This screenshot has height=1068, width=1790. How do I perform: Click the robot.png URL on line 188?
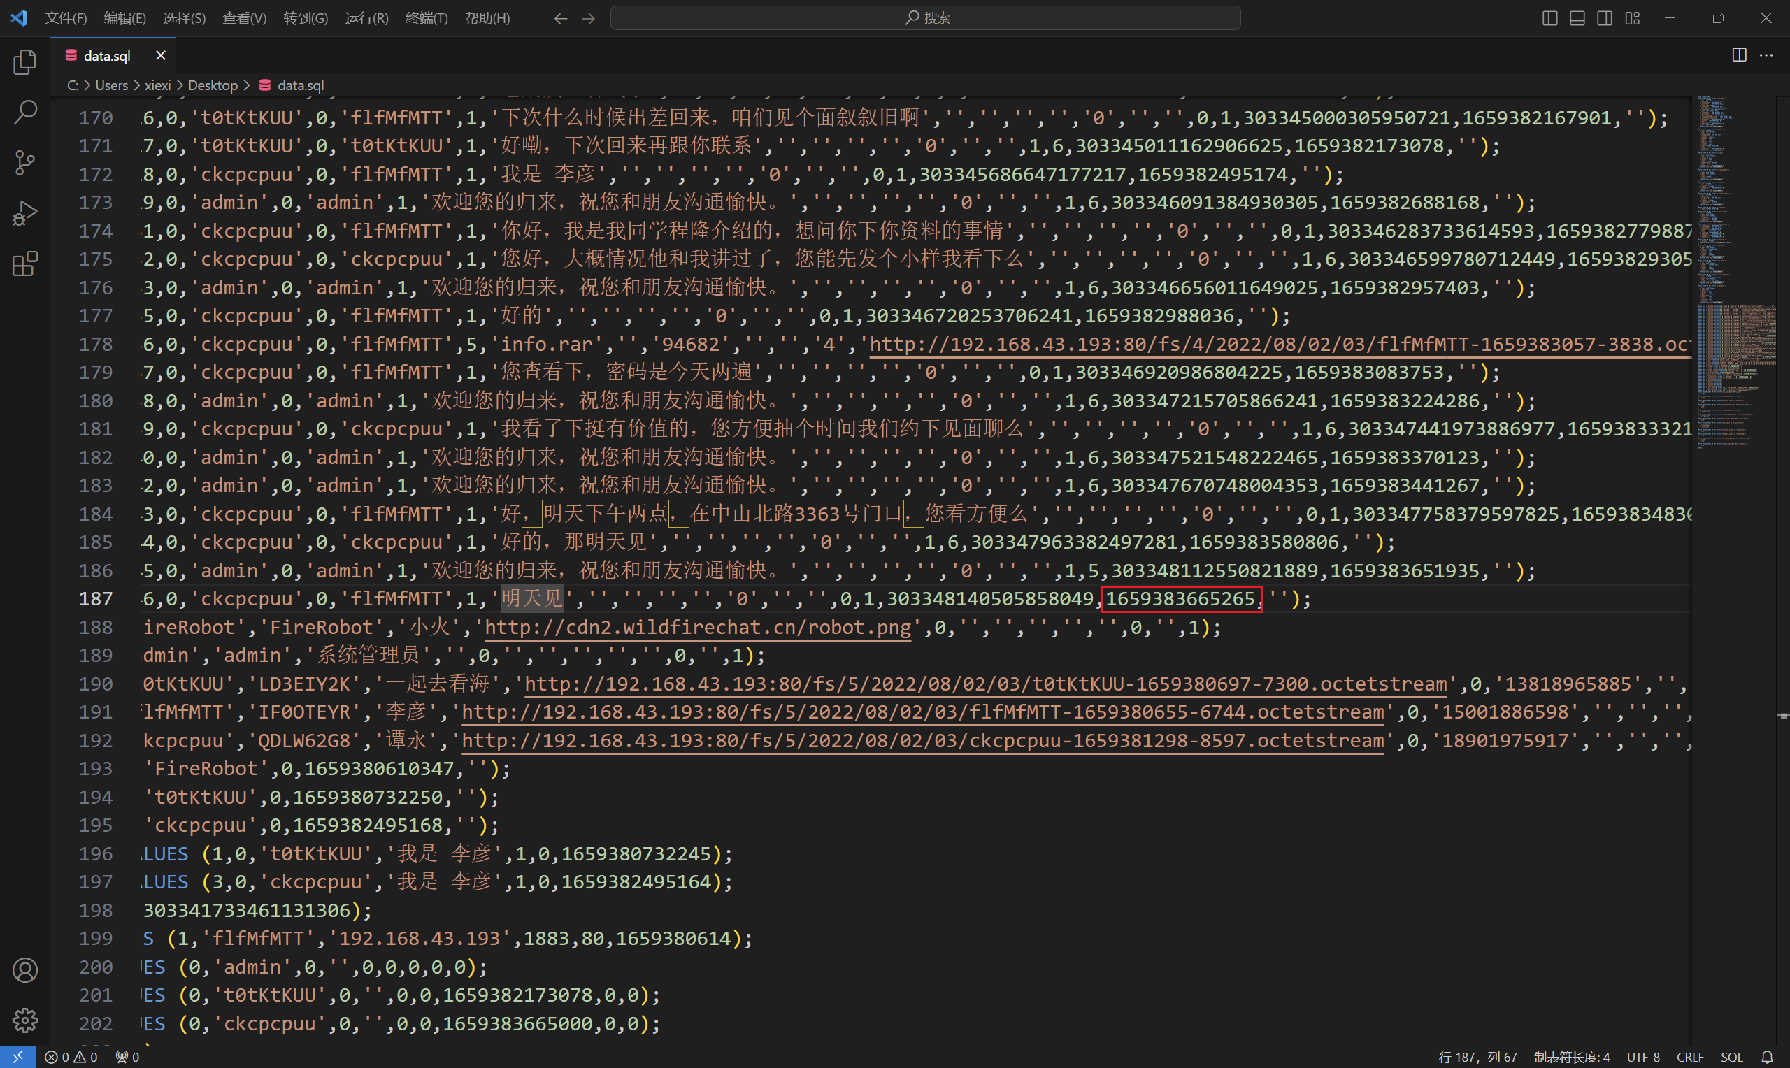[x=698, y=628]
